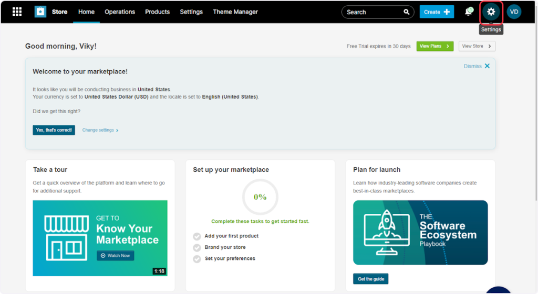Open the Software Ecosystem Playbook thumbnail

pyautogui.click(x=420, y=232)
